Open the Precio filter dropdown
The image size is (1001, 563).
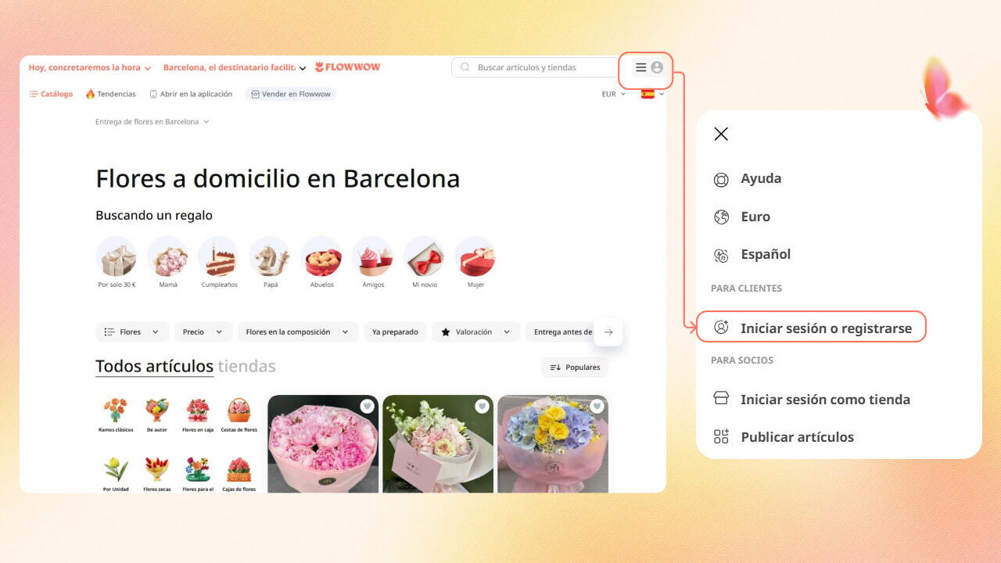click(x=203, y=332)
